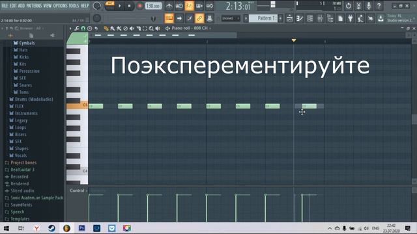Open the VIEW menu
Image resolution: width=417 pixels, height=234 pixels.
coord(48,6)
